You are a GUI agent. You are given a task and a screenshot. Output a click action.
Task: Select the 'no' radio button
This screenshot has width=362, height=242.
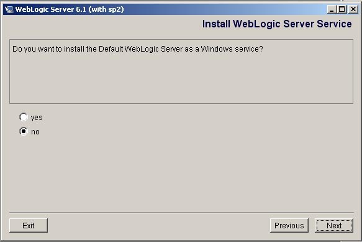pyautogui.click(x=24, y=131)
